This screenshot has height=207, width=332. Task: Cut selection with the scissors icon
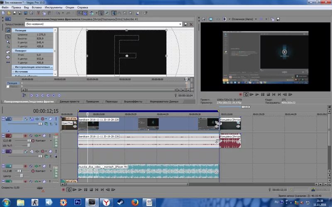pos(38,13)
